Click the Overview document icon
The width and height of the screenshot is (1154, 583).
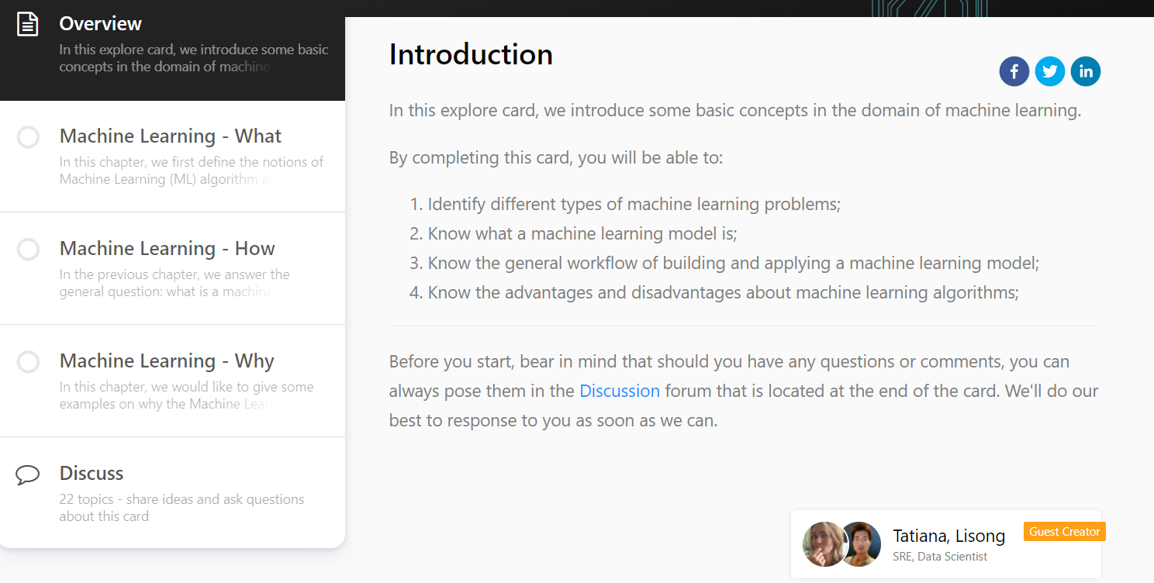pos(28,24)
